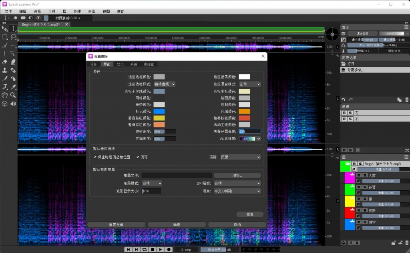Open the 选区边框样式 dropdown
410x253 pixels.
[164, 84]
